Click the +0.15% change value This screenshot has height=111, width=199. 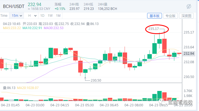point(60,9)
